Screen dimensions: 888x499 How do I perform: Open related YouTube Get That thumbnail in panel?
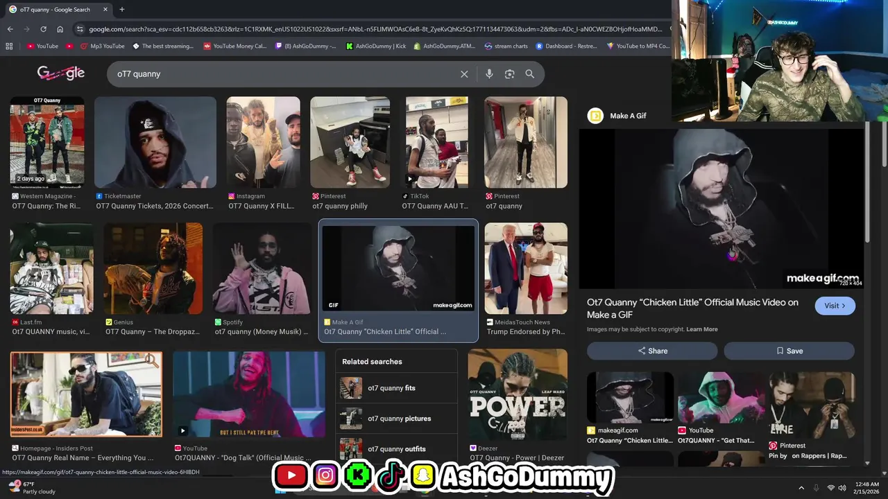(721, 397)
